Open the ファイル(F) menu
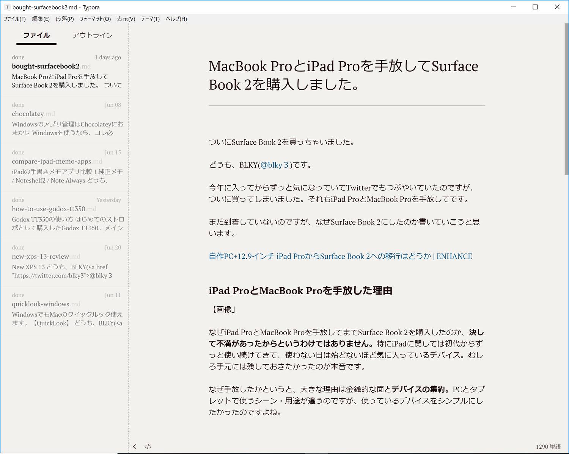 click(14, 19)
